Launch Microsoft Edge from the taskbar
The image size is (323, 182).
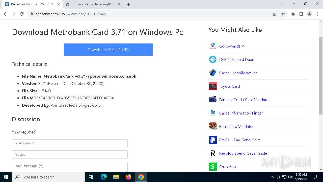click(104, 177)
